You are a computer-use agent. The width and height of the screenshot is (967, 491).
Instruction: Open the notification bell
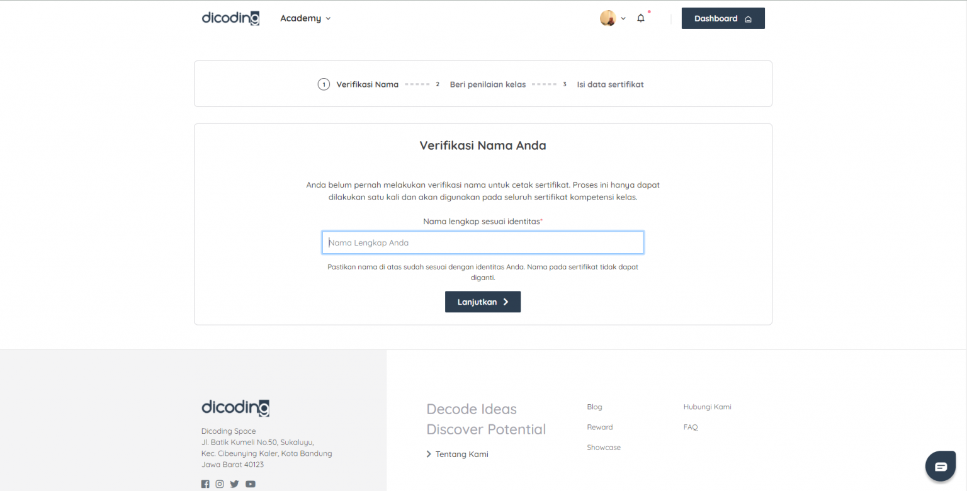click(641, 18)
